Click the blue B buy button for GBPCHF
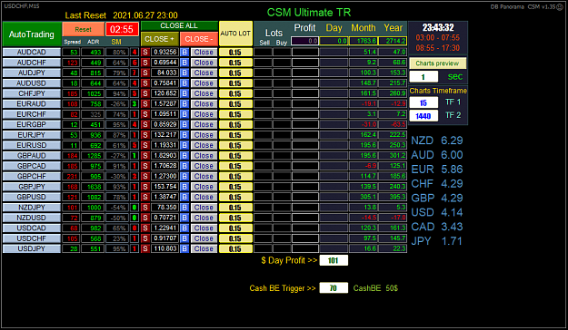Image resolution: width=568 pixels, height=330 pixels. coord(184,177)
